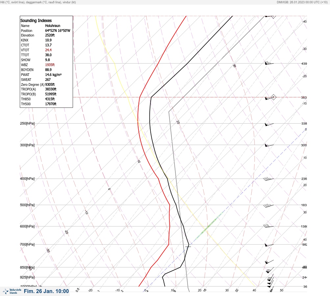
Task: Click the station name Holuhraun
Action: tap(53, 26)
